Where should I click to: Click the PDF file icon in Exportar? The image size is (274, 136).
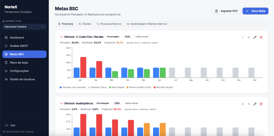click(x=216, y=11)
